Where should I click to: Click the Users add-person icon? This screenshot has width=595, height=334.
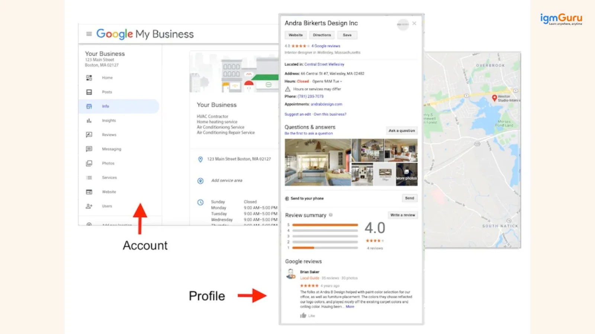click(89, 206)
